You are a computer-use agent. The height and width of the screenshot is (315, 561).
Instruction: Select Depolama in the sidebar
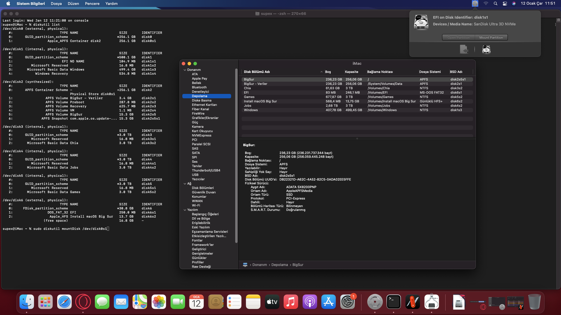coord(207,96)
